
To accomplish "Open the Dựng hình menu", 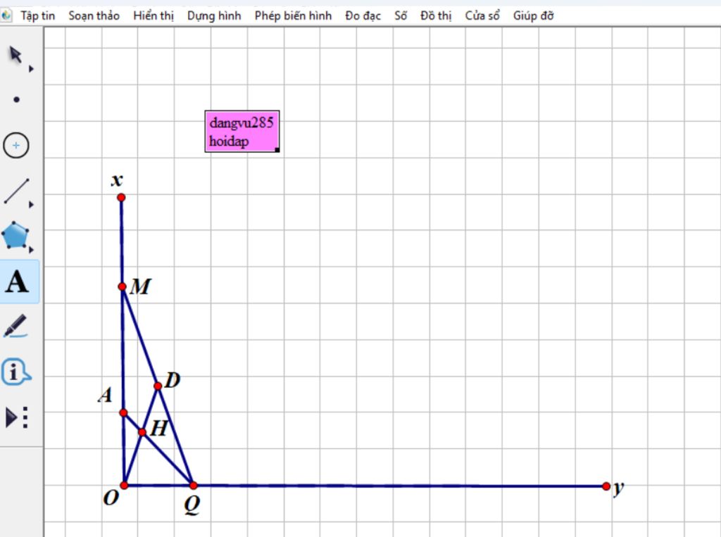I will pos(214,16).
